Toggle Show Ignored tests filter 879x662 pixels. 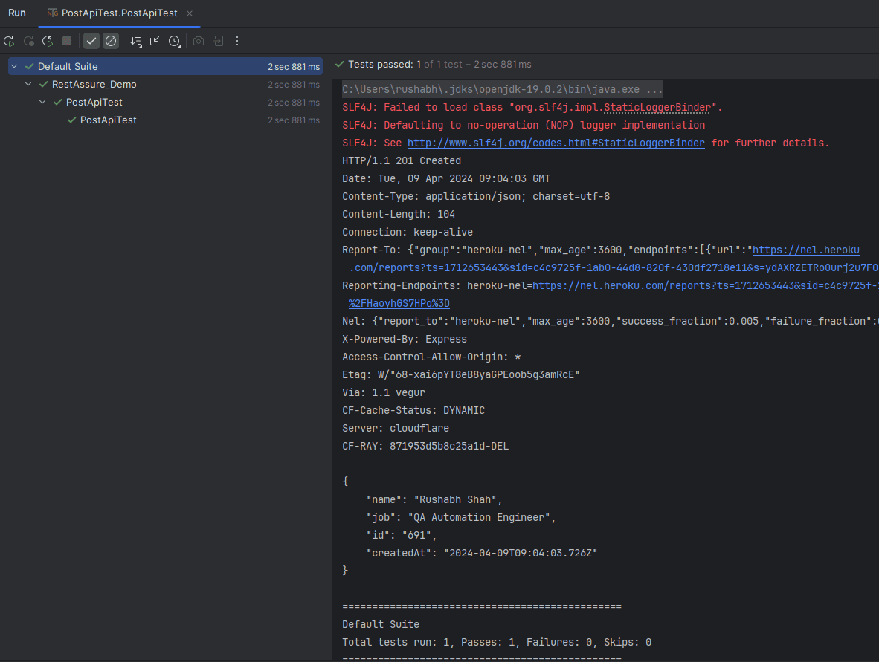[111, 41]
